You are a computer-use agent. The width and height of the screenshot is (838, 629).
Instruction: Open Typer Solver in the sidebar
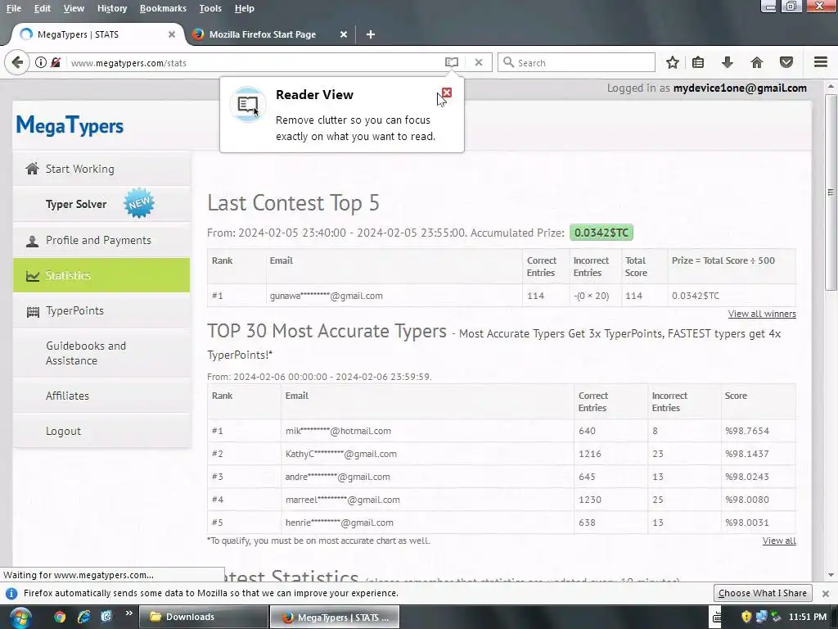[x=101, y=204]
